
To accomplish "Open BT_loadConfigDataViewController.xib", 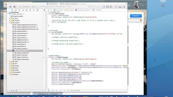I will coord(25,29).
